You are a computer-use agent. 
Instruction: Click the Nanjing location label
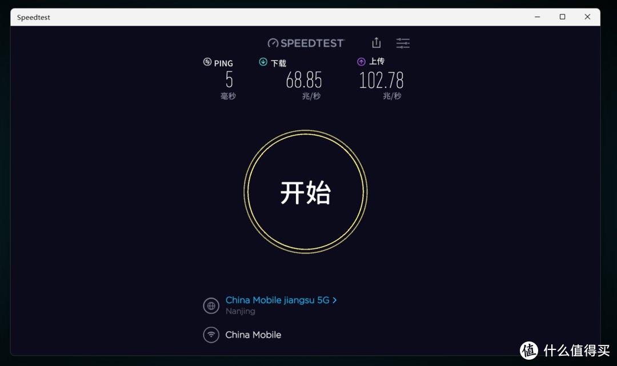pyautogui.click(x=240, y=311)
